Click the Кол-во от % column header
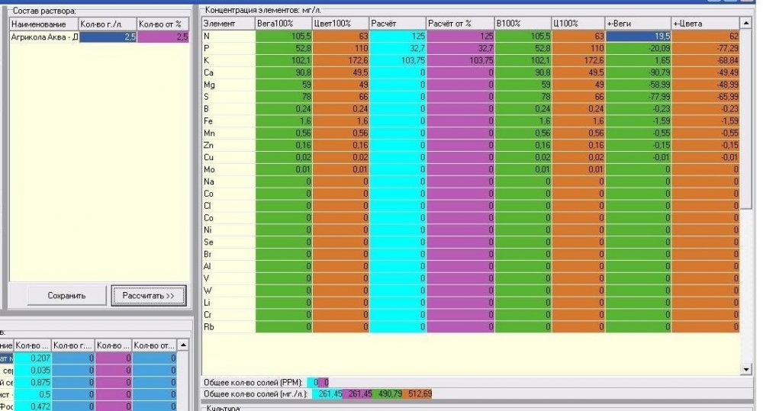763x411 pixels. [163, 24]
